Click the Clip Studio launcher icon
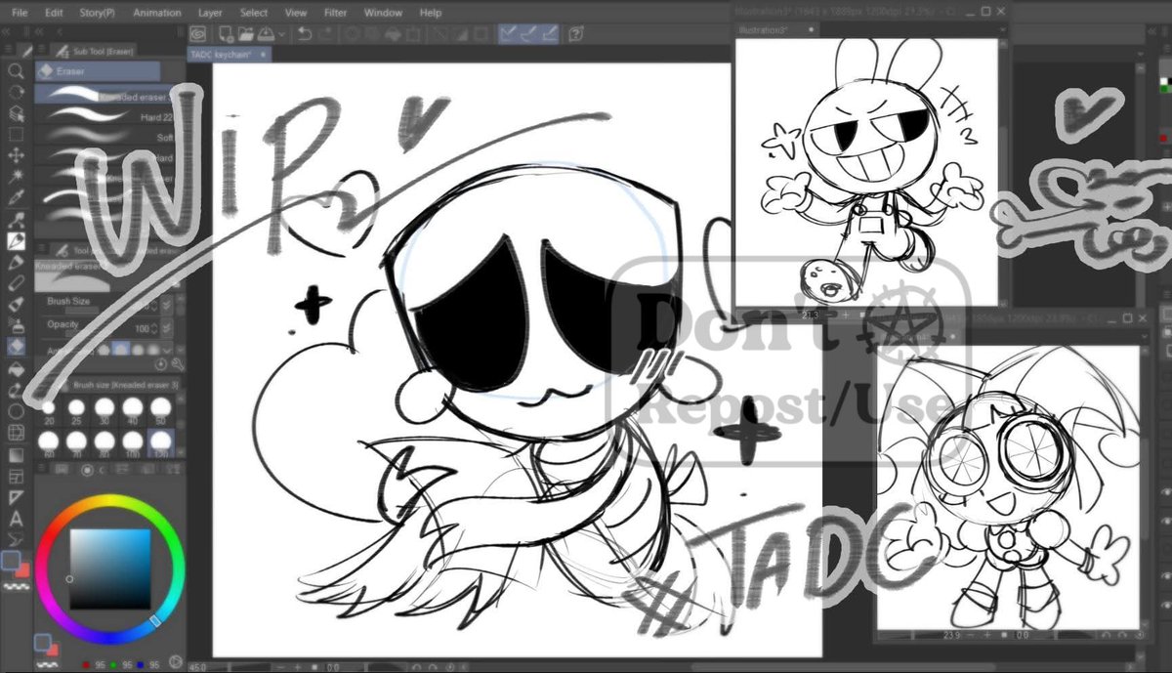 point(198,33)
